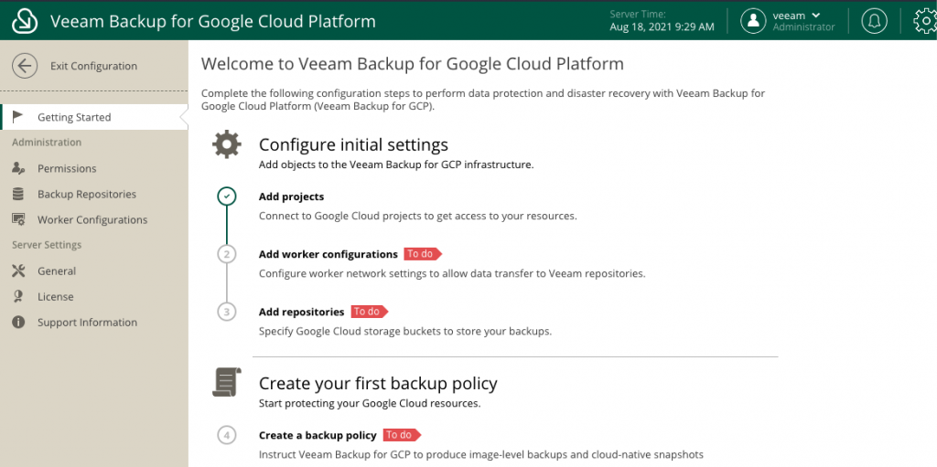Click the Veeam logo icon in header
This screenshot has width=937, height=467.
25,21
